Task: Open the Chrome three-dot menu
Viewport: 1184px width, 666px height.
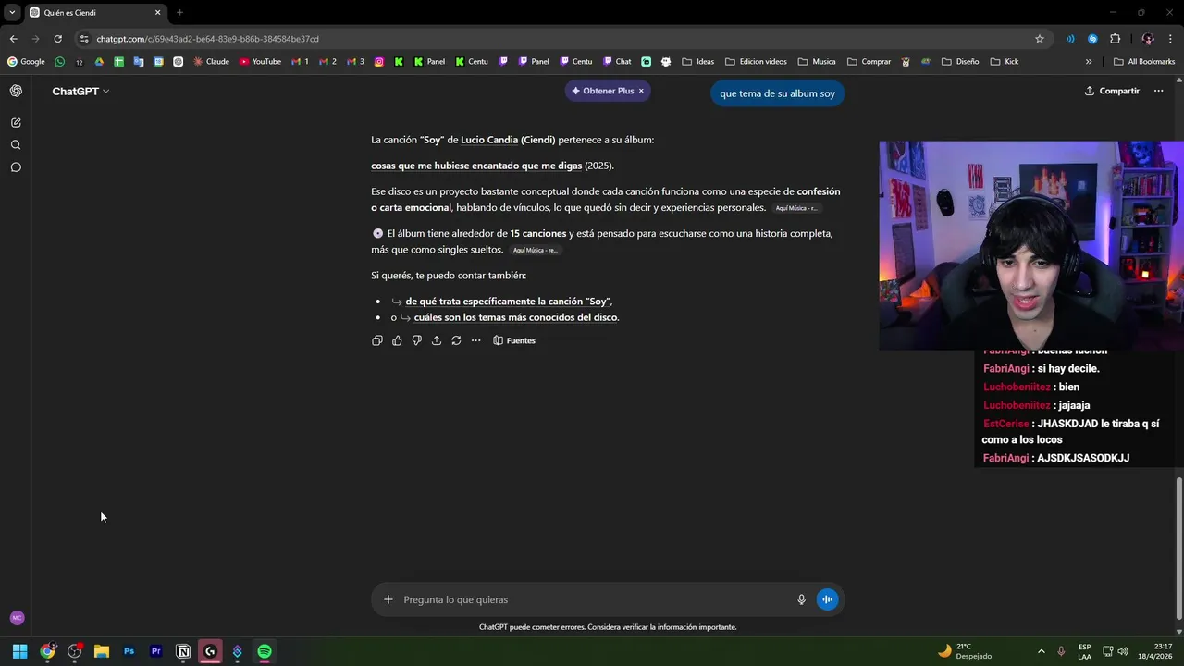Action: pyautogui.click(x=1170, y=39)
